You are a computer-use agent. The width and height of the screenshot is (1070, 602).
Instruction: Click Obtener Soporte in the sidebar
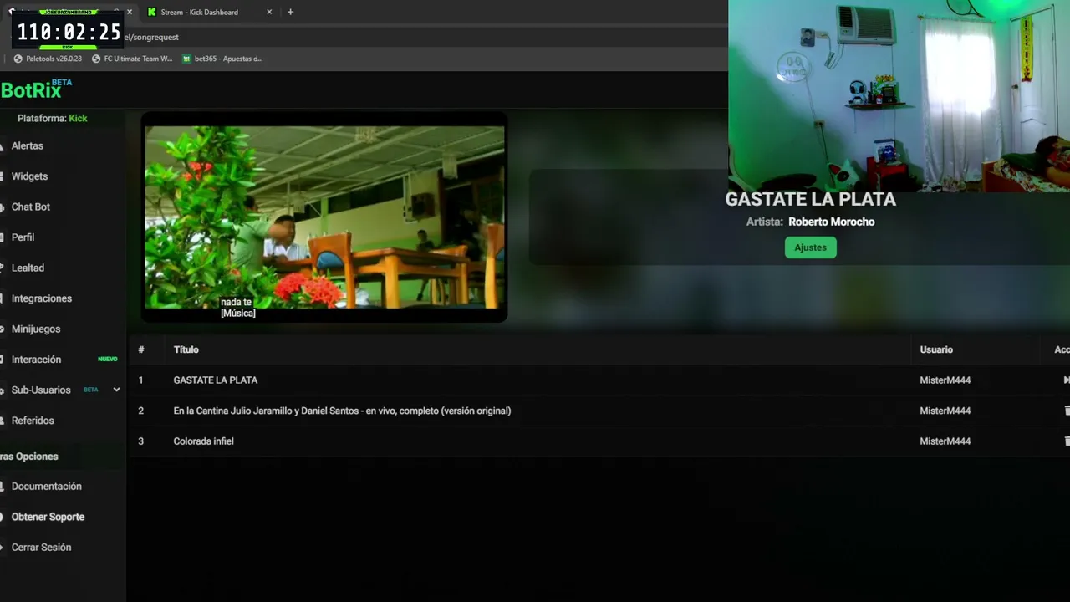coord(48,517)
